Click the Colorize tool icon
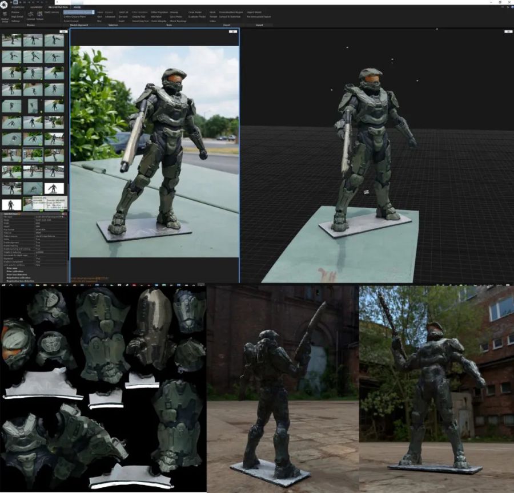This screenshot has width=514, height=493. [30, 16]
